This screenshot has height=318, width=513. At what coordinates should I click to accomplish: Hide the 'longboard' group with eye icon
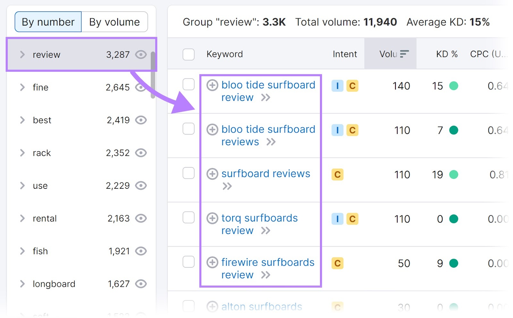tap(141, 284)
